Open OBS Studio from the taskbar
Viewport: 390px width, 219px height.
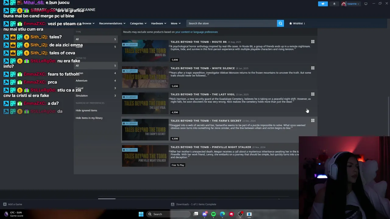click(240, 214)
